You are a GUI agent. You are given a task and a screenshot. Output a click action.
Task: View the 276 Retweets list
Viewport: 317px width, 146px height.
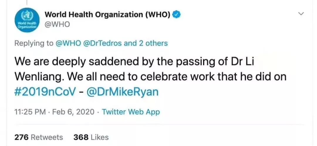[39, 137]
